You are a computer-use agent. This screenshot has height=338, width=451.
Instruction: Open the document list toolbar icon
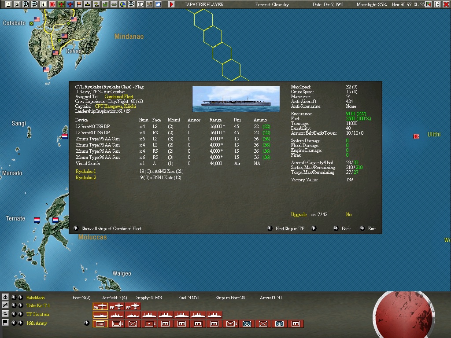pos(17,4)
